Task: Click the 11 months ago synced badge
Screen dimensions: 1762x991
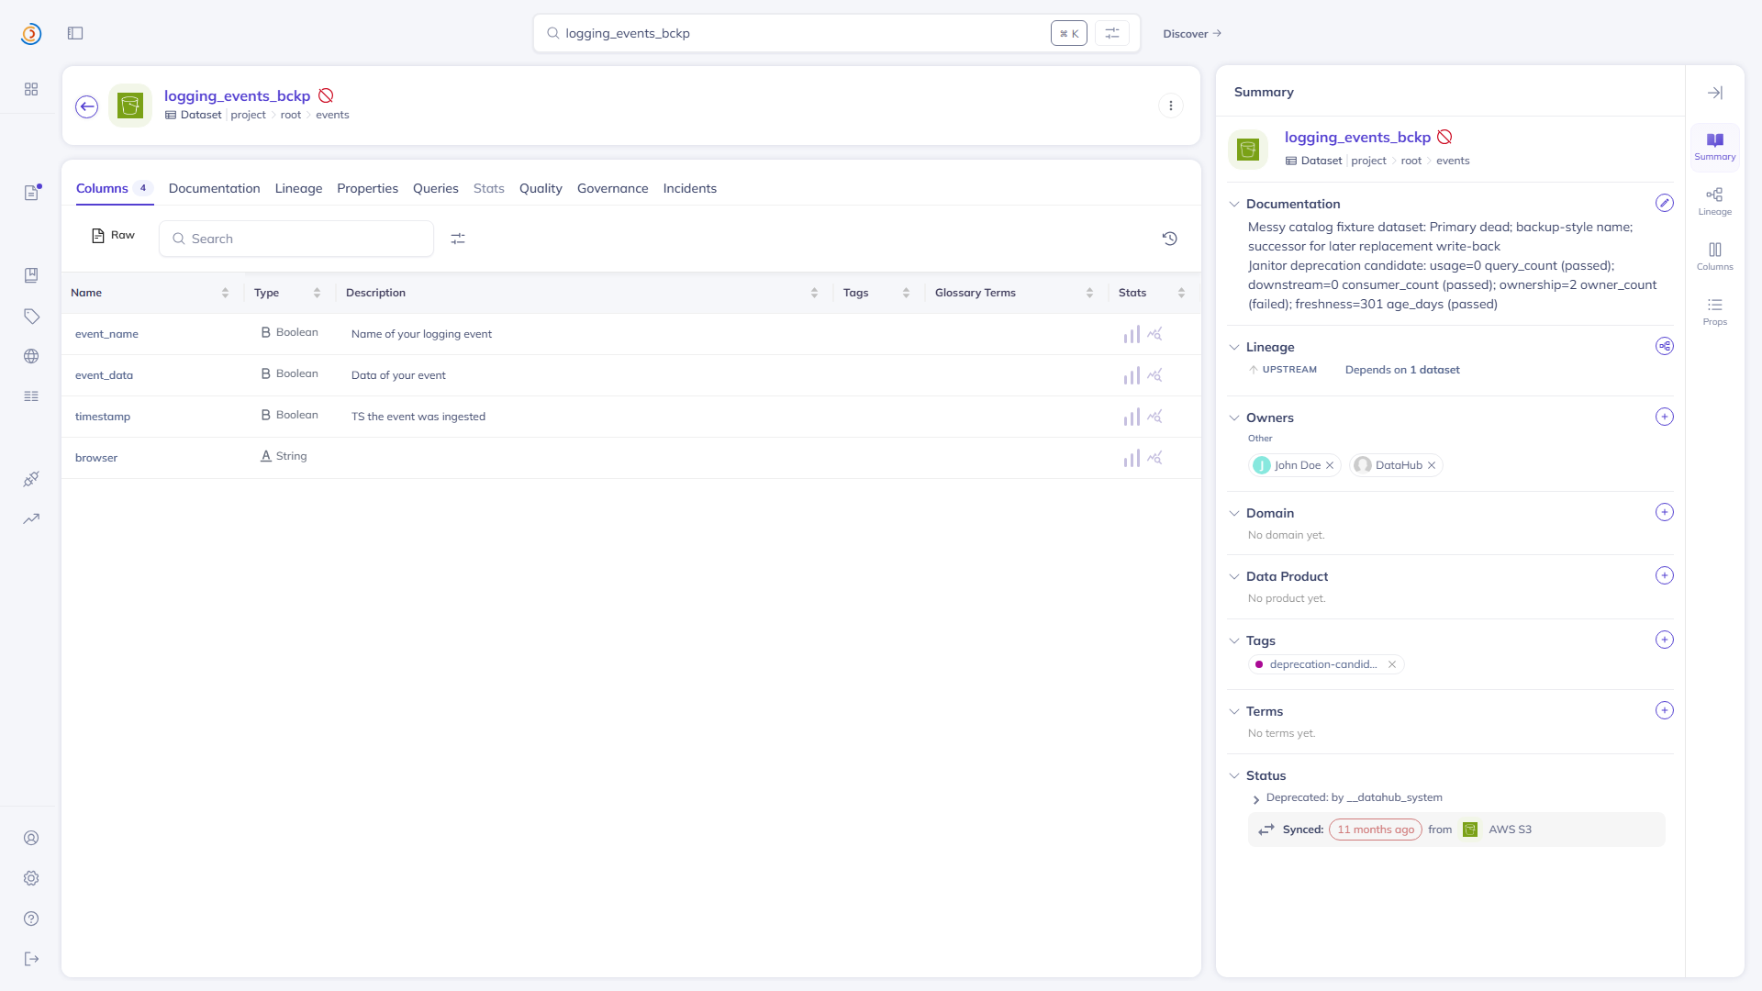Action: (x=1375, y=830)
